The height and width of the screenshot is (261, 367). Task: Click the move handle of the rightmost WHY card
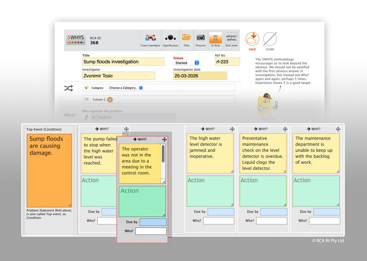tap(338, 129)
